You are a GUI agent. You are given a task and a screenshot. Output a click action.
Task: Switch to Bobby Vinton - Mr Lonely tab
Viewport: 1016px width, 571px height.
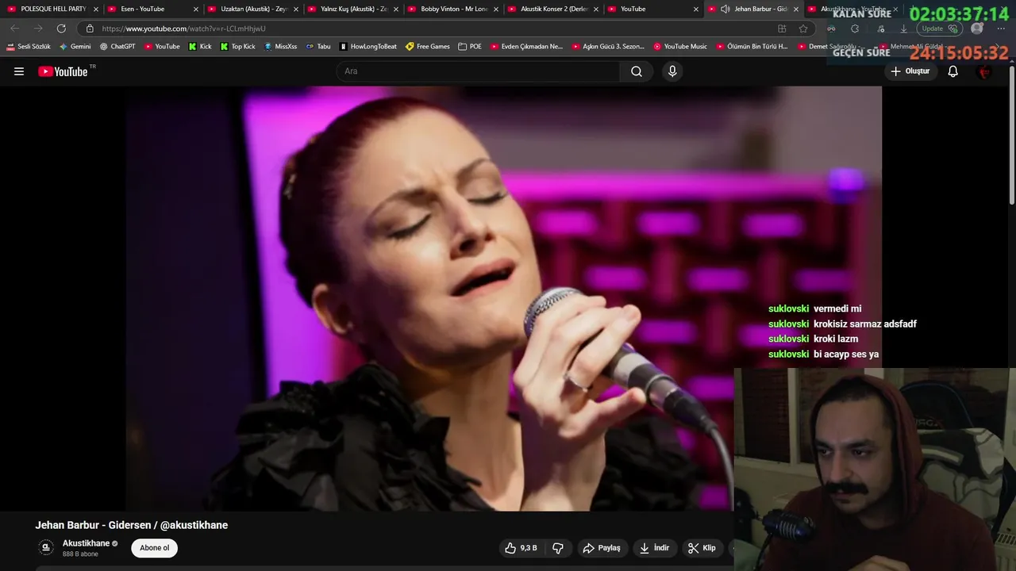[452, 9]
